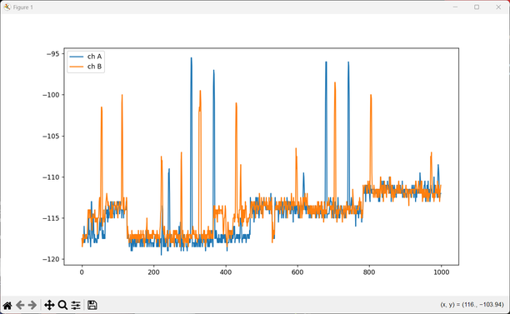Image resolution: width=510 pixels, height=314 pixels.
Task: Click the x-axis tick label 1000
Action: pos(441,272)
